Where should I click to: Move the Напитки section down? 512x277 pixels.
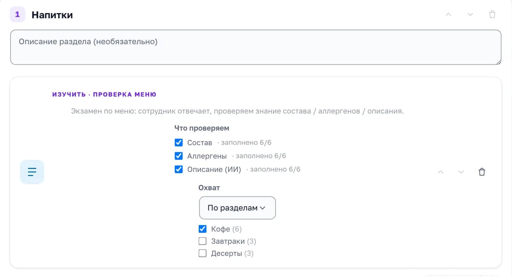[470, 15]
